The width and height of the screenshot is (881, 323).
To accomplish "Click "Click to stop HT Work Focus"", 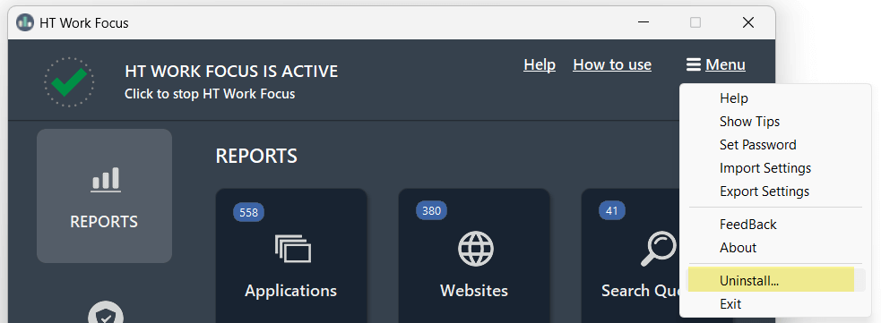I will 210,94.
